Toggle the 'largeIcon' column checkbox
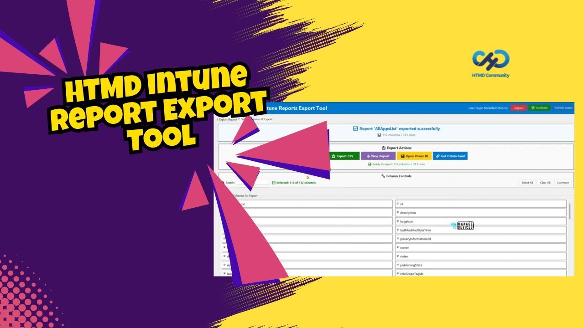 pyautogui.click(x=398, y=221)
